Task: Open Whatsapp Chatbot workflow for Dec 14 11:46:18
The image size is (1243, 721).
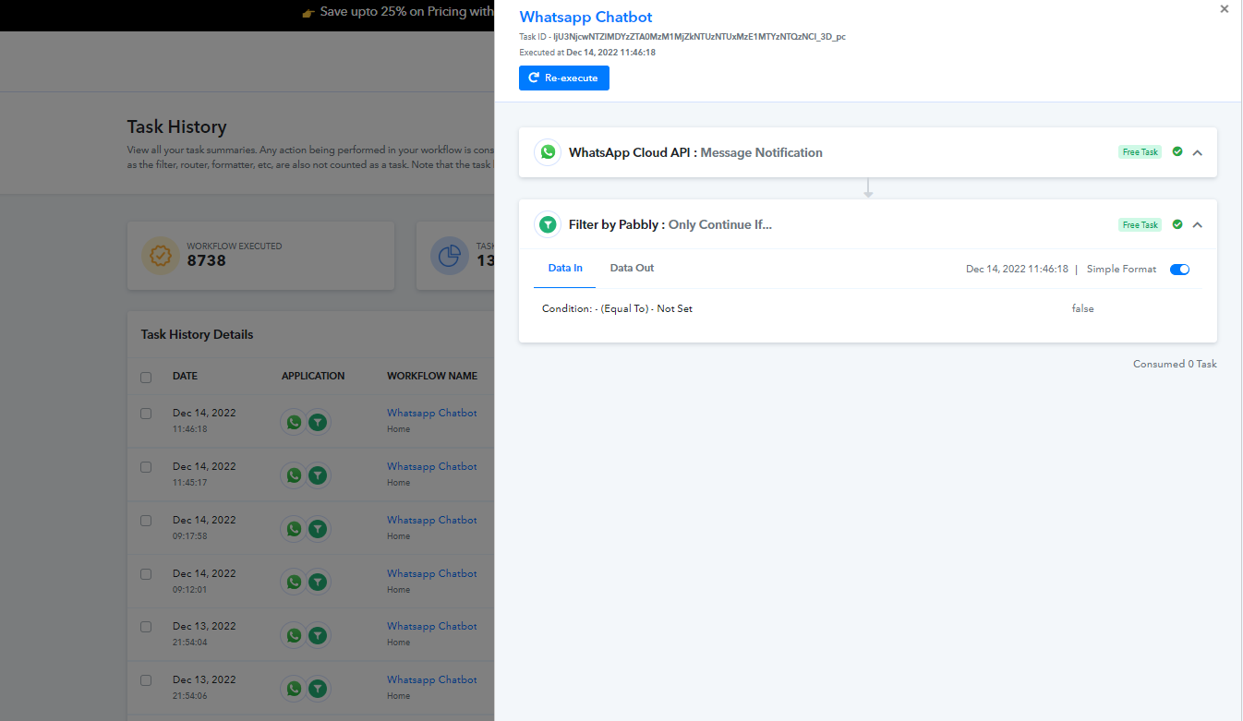Action: tap(432, 413)
